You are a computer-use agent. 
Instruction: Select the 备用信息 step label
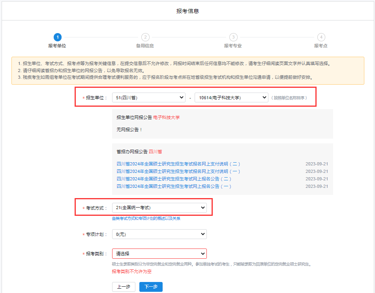(x=145, y=46)
